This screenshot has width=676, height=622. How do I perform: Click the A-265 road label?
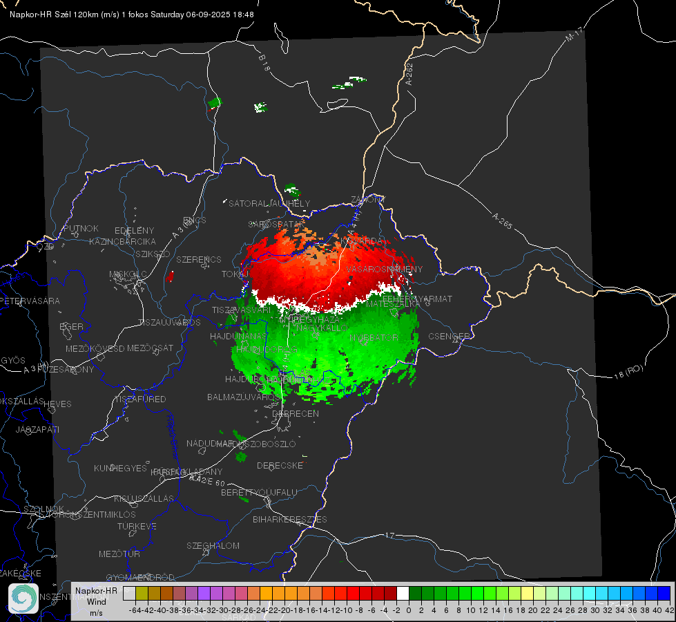(x=502, y=221)
